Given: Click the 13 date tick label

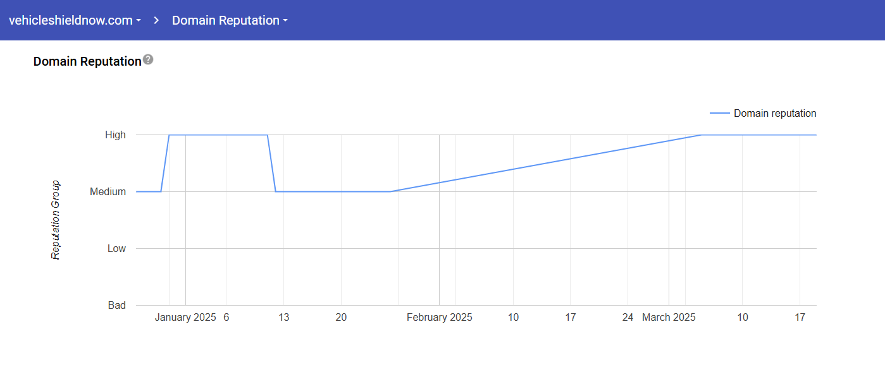Looking at the screenshot, I should coord(283,317).
